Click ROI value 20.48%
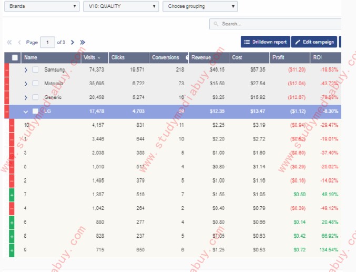The height and width of the screenshot is (272, 356). point(330,222)
